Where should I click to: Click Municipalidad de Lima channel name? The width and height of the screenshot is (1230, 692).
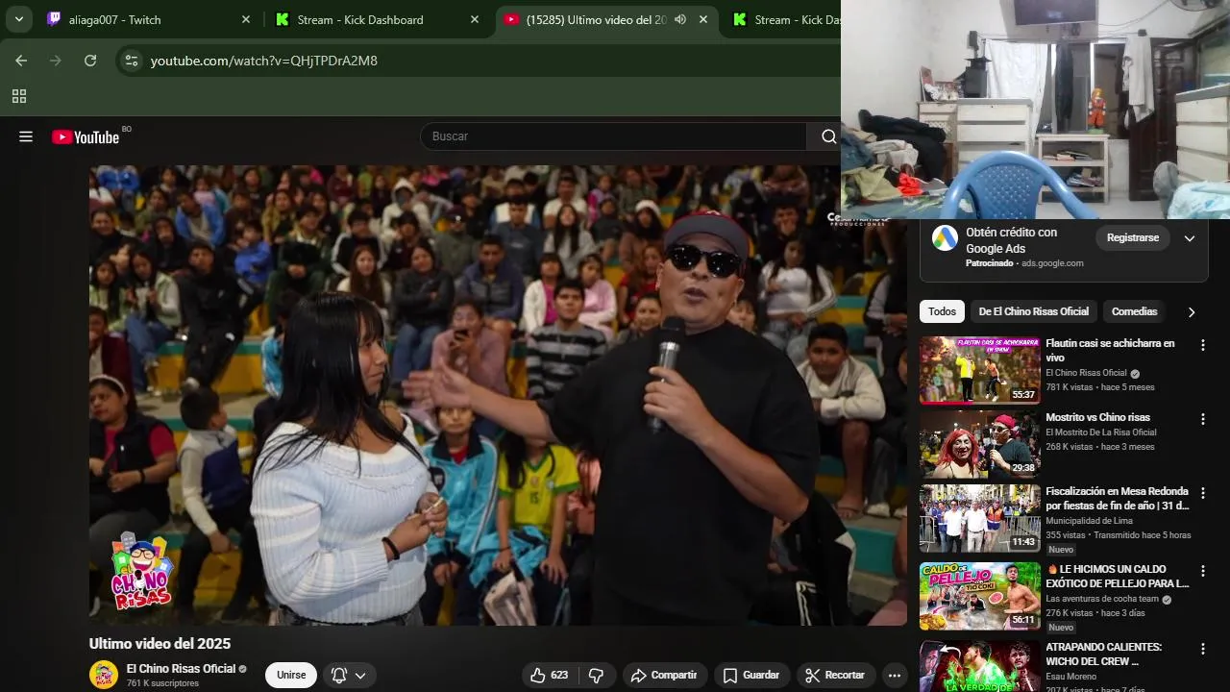(x=1089, y=521)
